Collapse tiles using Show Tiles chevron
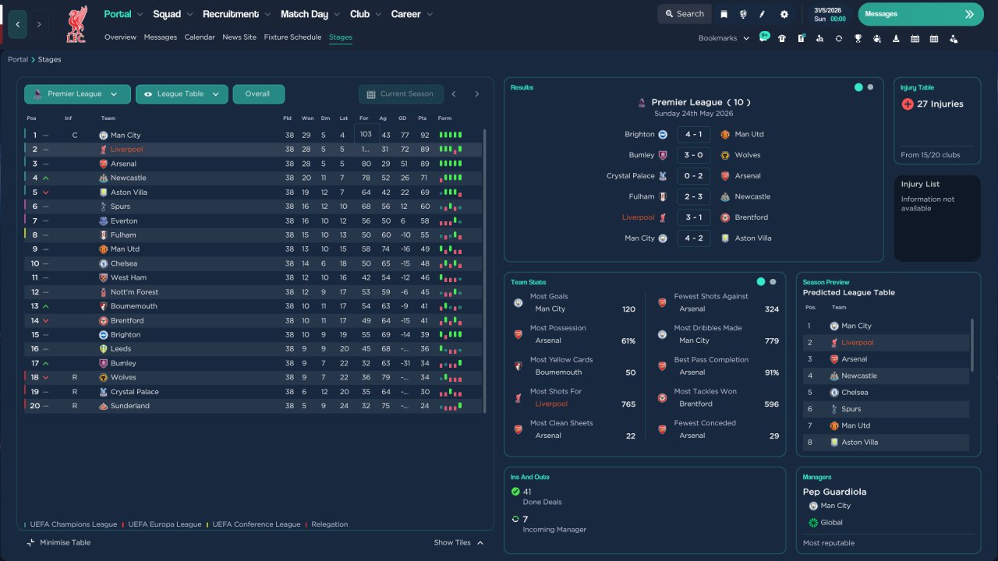The height and width of the screenshot is (561, 998). pos(480,543)
